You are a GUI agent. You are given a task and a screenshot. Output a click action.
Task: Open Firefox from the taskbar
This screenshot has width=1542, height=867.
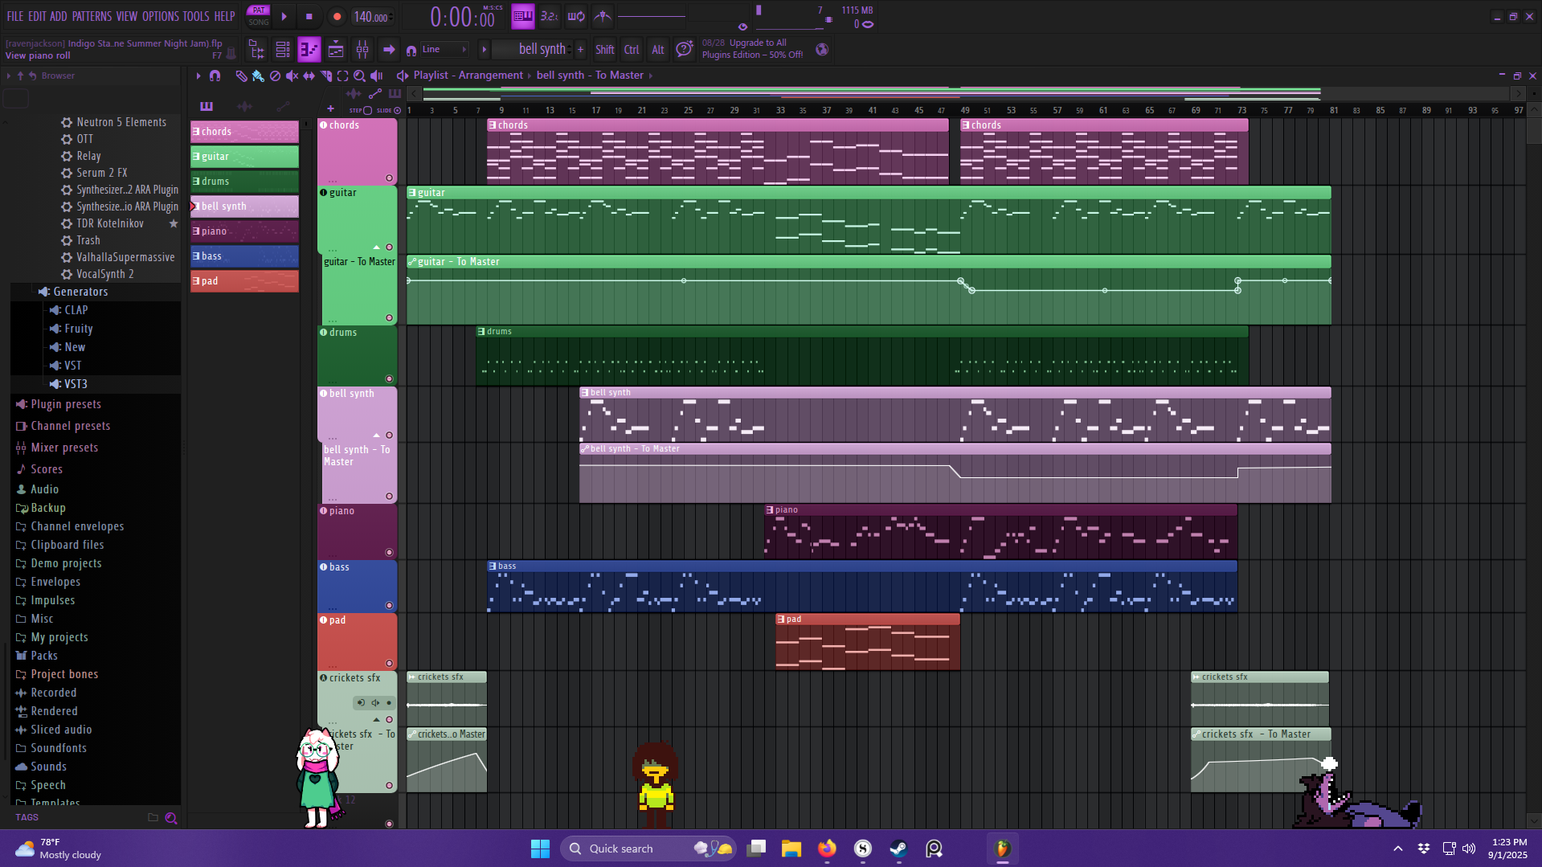click(x=827, y=849)
